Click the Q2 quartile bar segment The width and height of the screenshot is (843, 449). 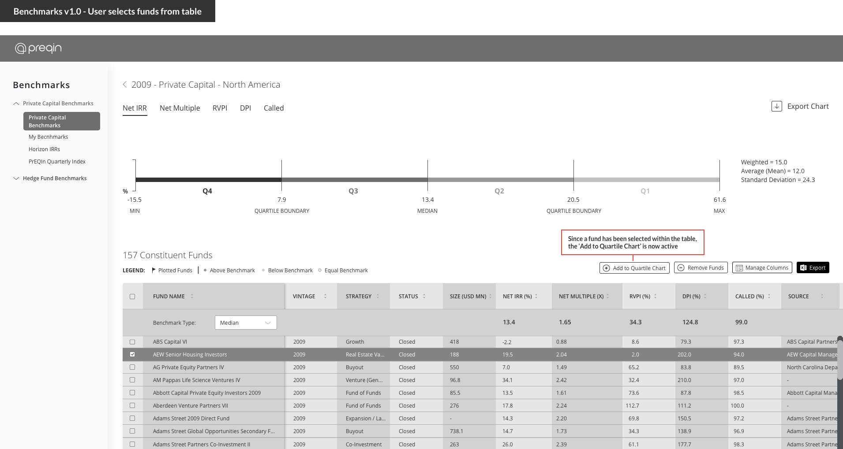(x=501, y=180)
